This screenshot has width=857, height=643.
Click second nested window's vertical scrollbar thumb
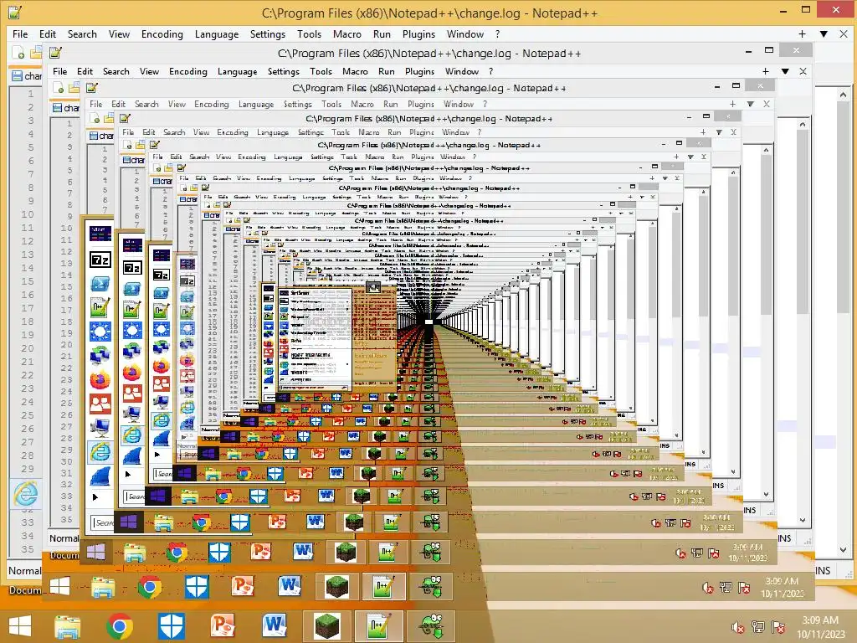[803, 223]
